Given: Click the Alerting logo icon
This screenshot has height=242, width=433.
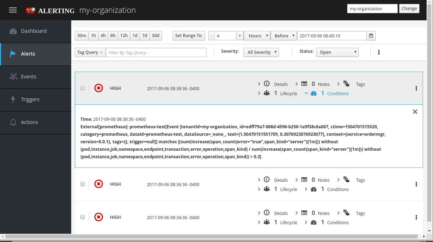Looking at the screenshot, I should (x=30, y=11).
